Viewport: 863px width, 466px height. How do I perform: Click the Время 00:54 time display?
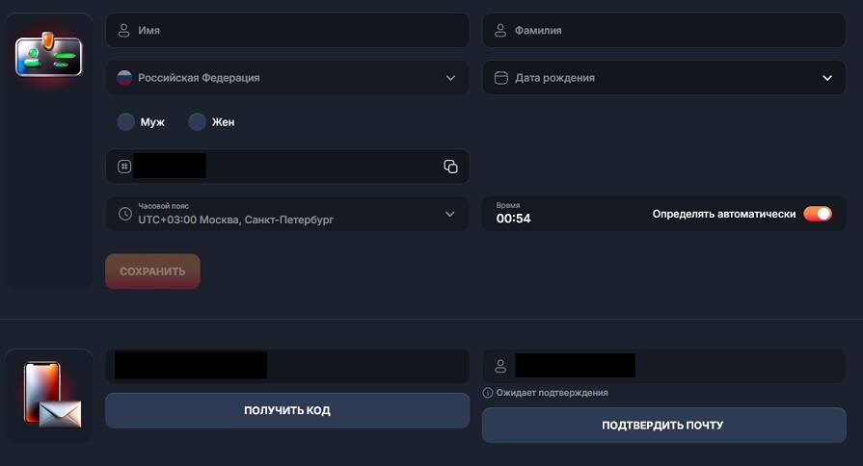513,213
